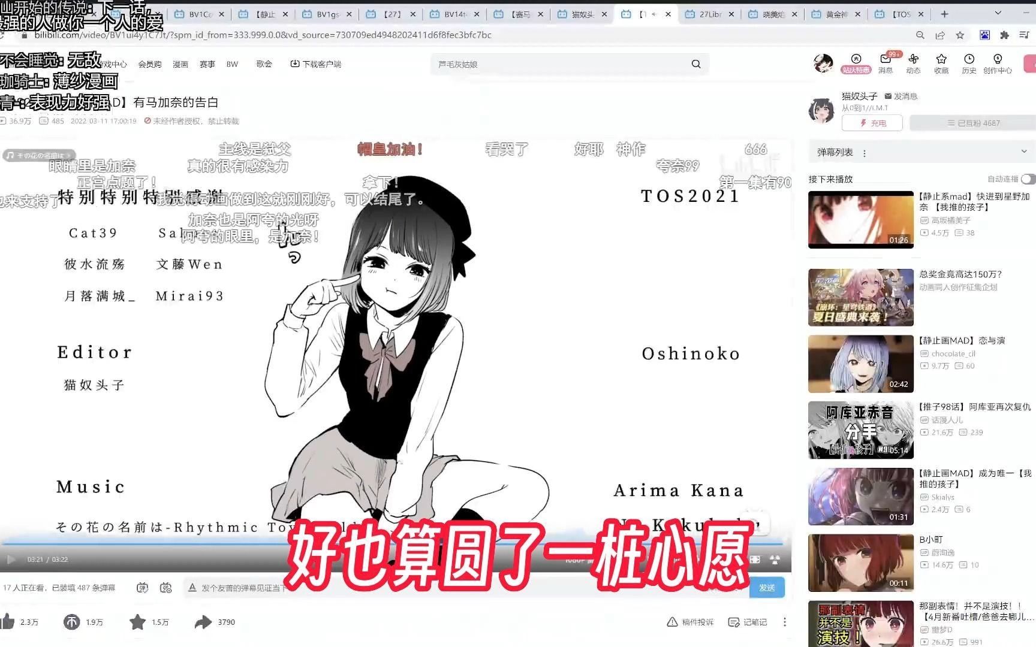Click the 稿件投诉 warning icon

(x=673, y=622)
